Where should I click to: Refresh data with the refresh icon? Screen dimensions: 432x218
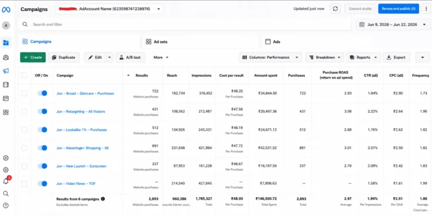coord(335,9)
